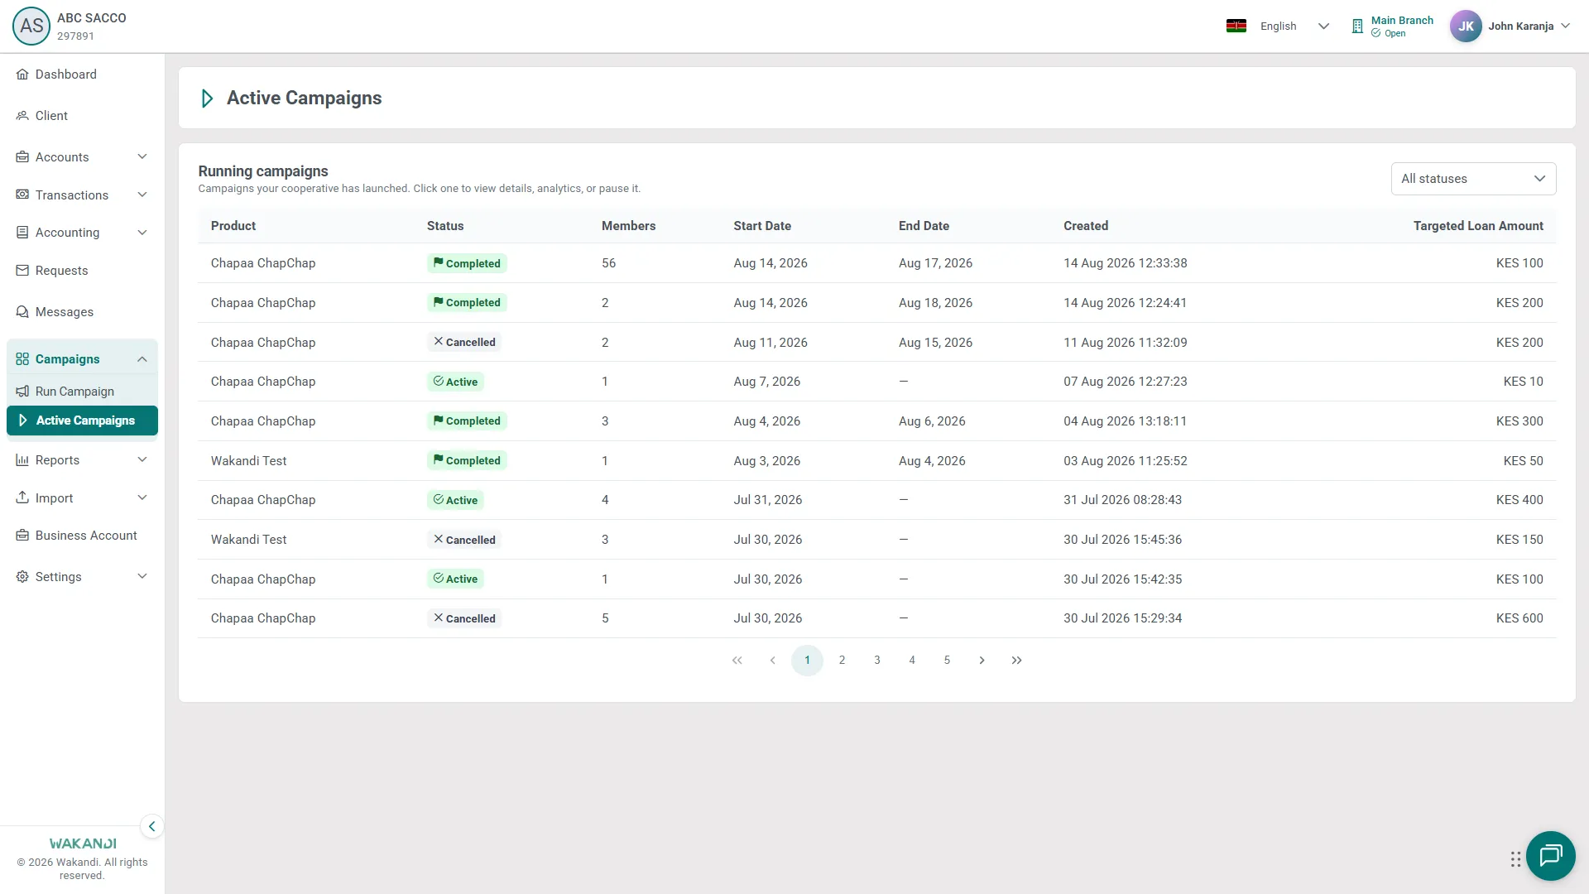The height and width of the screenshot is (894, 1589).
Task: Open the Dashboard menu item
Action: click(82, 74)
